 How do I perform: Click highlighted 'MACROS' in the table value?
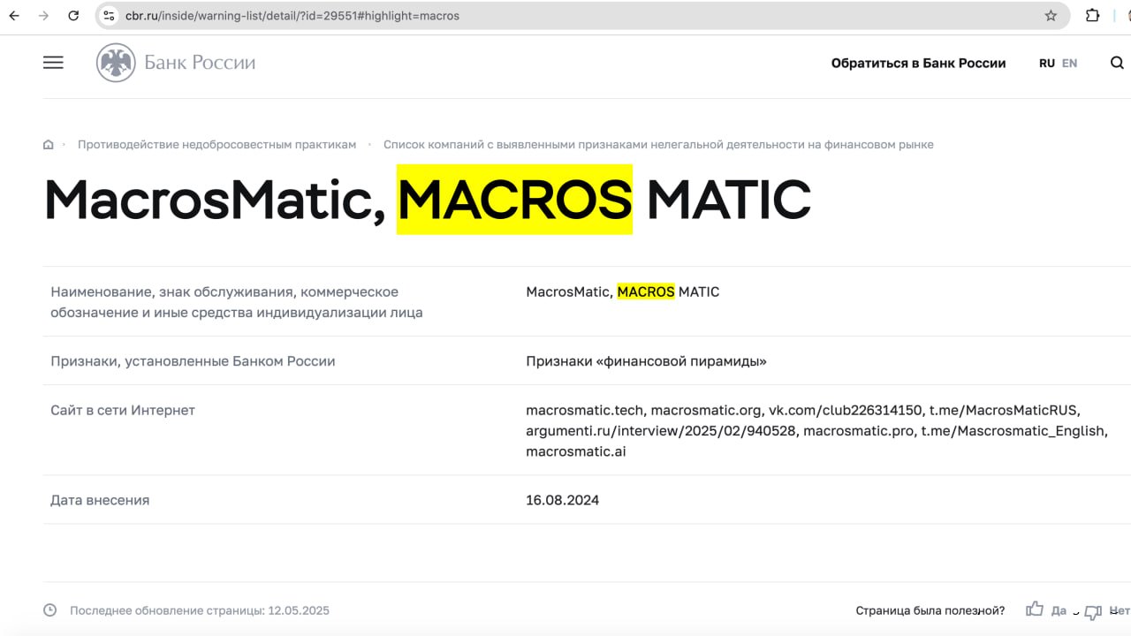point(646,291)
